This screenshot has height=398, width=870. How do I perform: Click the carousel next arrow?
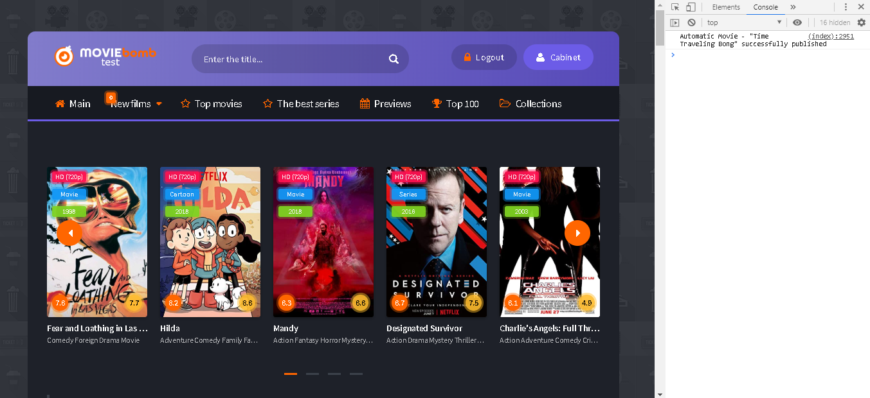tap(577, 232)
